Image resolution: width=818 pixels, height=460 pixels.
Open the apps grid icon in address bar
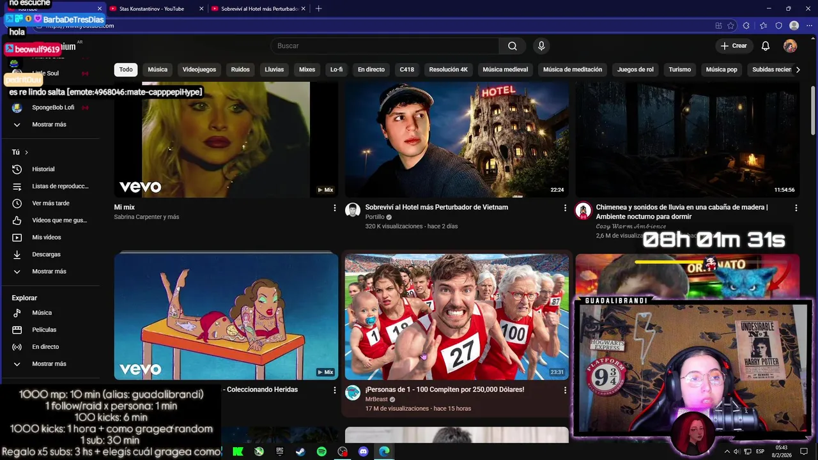tap(719, 26)
